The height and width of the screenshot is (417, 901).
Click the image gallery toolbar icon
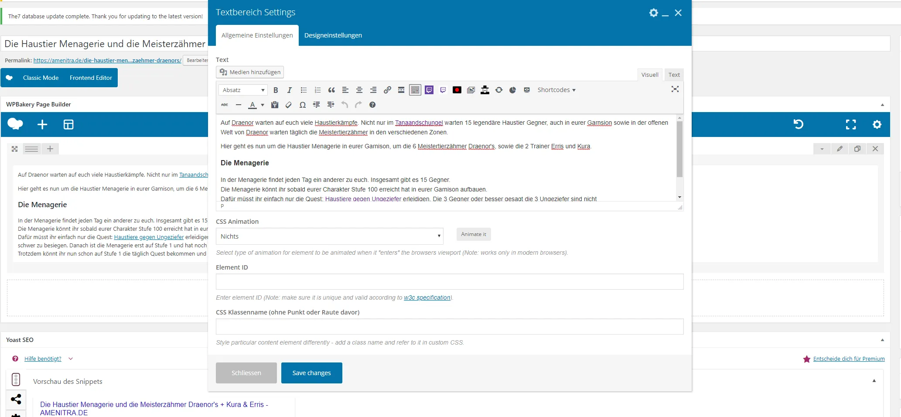click(x=471, y=90)
